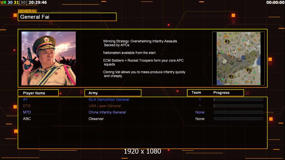Select player ABC in the list
This screenshot has height=160, width=285.
(27, 119)
